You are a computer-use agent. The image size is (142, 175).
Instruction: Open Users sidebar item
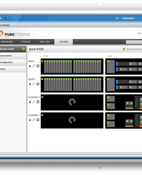coord(13,69)
